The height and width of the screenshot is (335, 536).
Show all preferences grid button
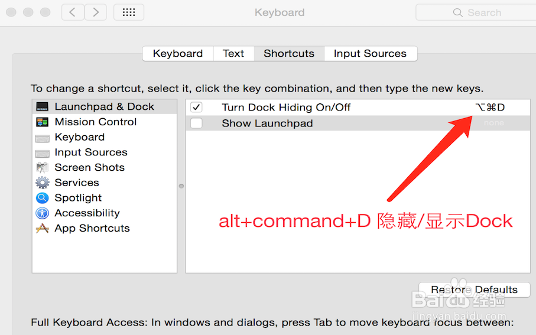[x=128, y=12]
